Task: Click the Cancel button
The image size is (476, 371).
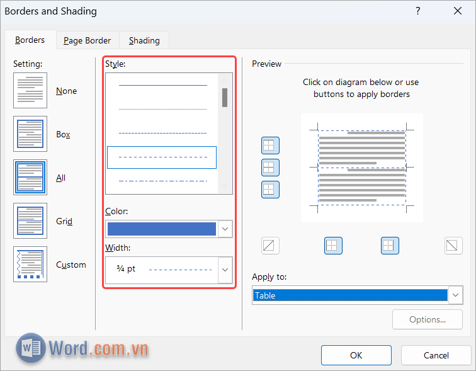Action: 436,355
